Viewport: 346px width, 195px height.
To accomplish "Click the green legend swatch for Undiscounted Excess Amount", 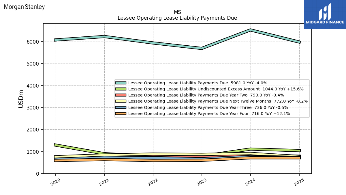I will [121, 89].
